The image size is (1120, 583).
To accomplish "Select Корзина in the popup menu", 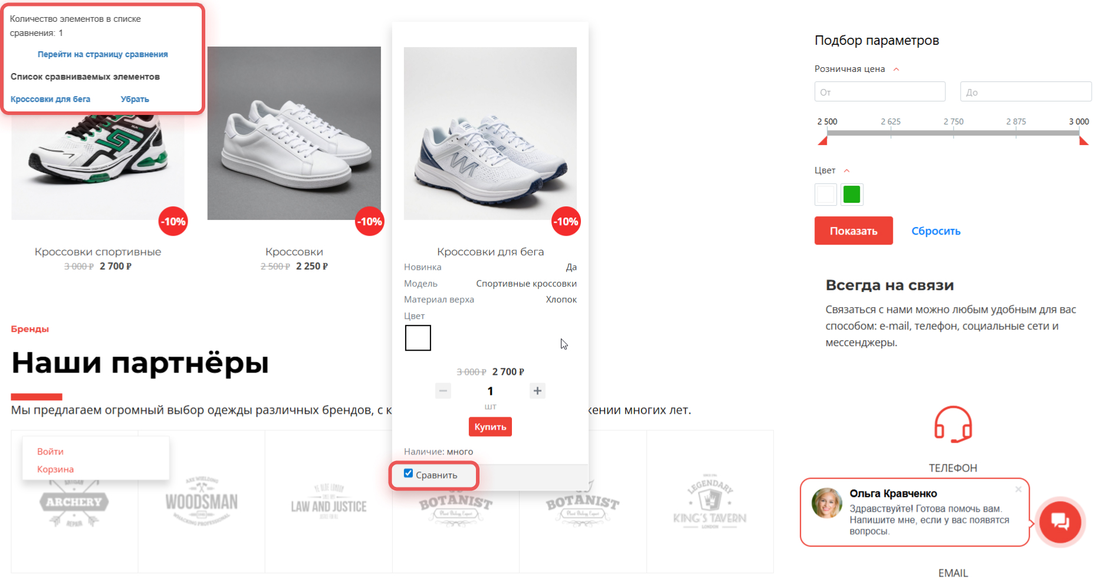I will 55,469.
